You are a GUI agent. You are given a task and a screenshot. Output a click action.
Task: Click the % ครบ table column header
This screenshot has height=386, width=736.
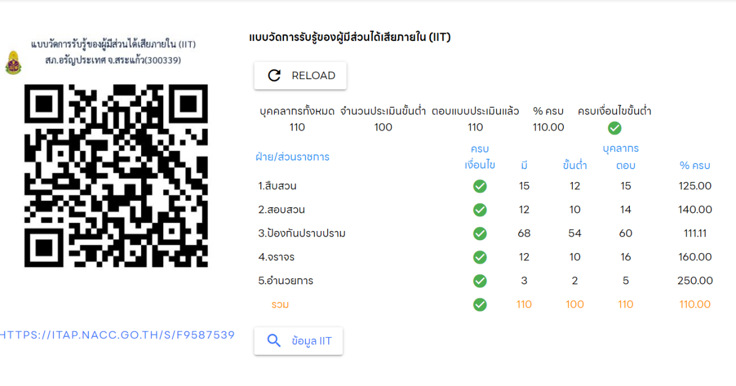pos(694,165)
